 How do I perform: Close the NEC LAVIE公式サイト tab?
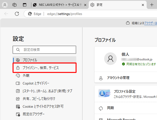click(x=85, y=5)
